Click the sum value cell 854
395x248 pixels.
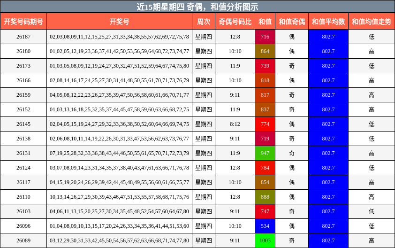point(265,182)
